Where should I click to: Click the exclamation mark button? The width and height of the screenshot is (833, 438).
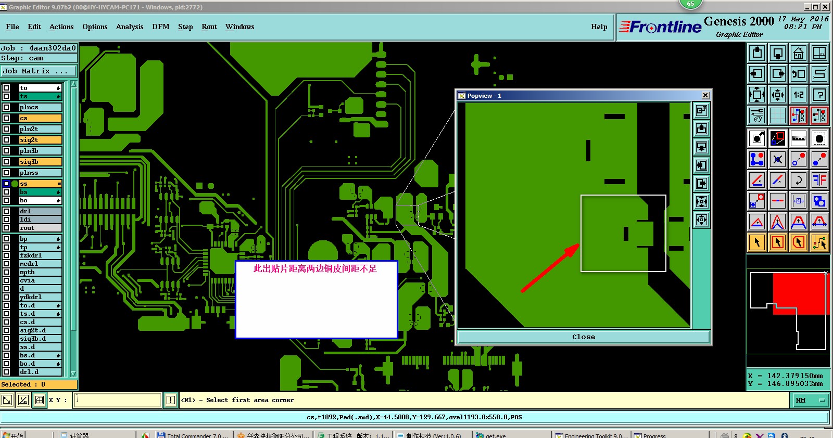point(171,400)
